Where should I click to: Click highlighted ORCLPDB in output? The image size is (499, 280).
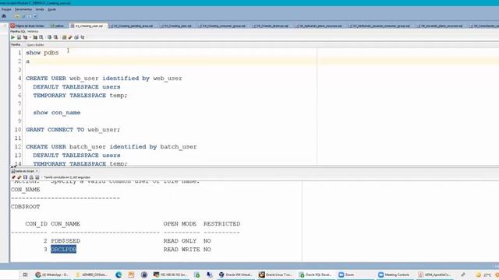pos(64,250)
